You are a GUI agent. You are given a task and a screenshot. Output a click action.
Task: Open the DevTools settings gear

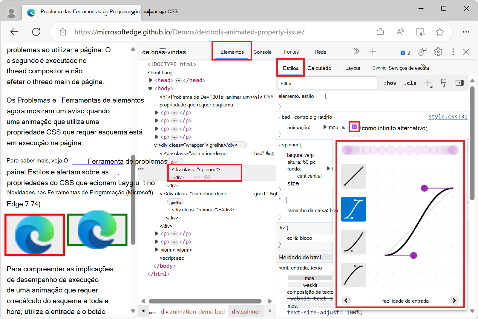tap(438, 52)
